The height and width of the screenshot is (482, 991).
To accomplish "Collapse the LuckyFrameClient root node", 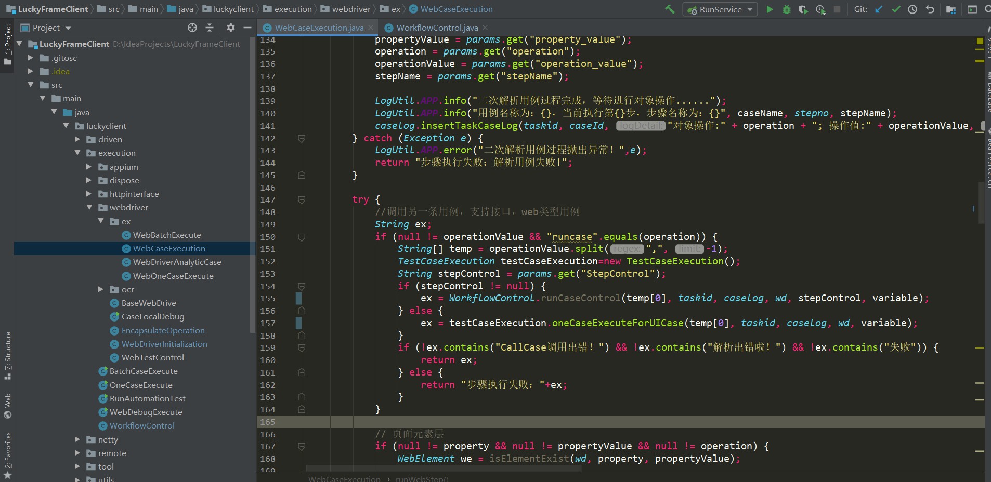I will click(x=19, y=44).
